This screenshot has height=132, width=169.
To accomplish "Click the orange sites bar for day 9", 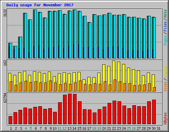I will [51, 86].
